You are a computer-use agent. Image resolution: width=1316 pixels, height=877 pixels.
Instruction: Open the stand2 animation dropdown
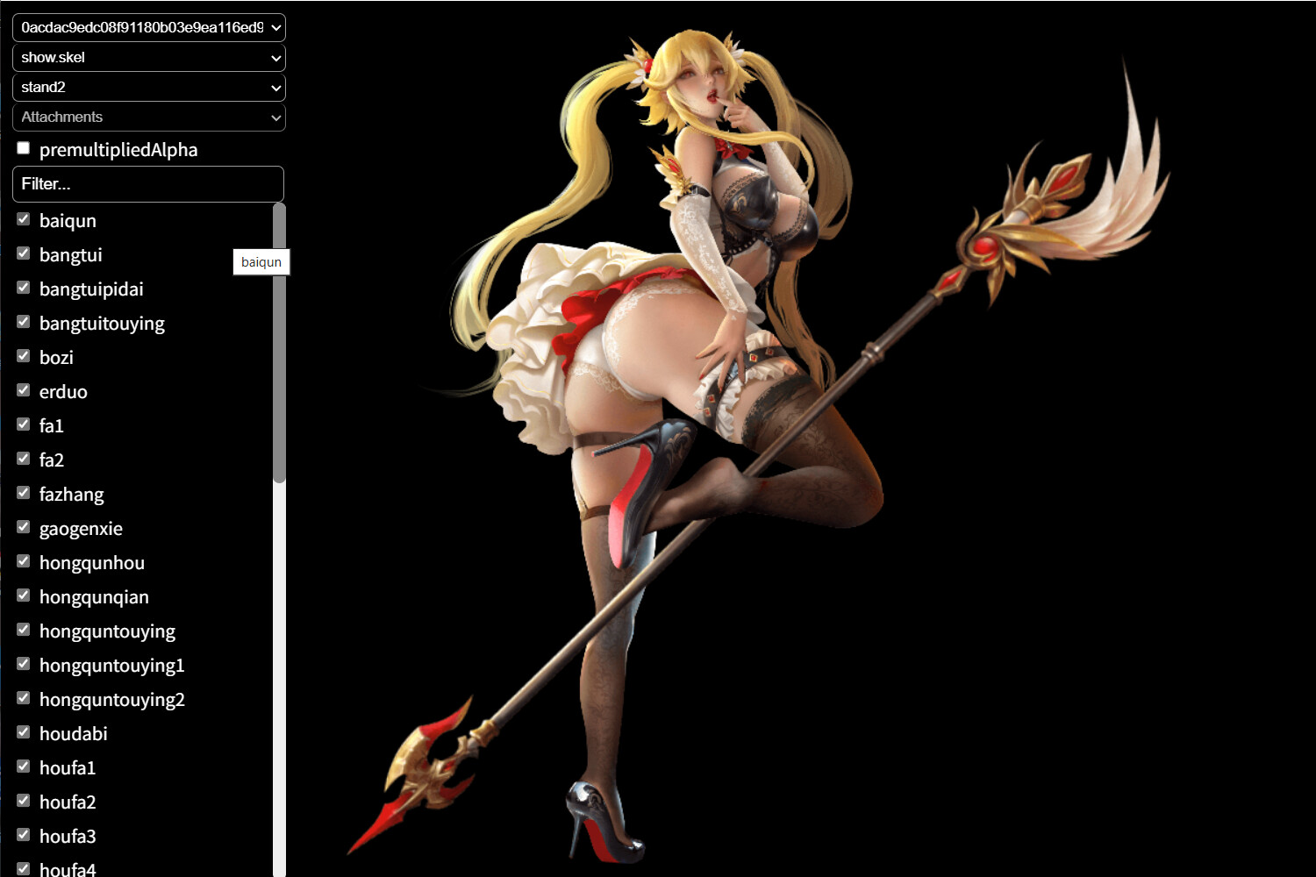[x=148, y=87]
